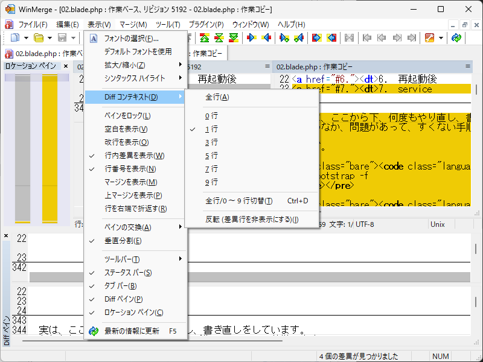
Task: Expand the ペインの交換 submenu
Action: coord(135,227)
